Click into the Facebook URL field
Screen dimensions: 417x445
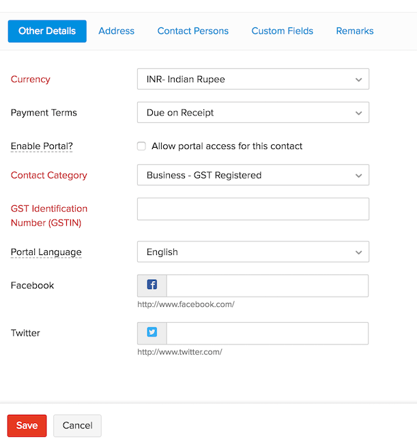tap(267, 286)
